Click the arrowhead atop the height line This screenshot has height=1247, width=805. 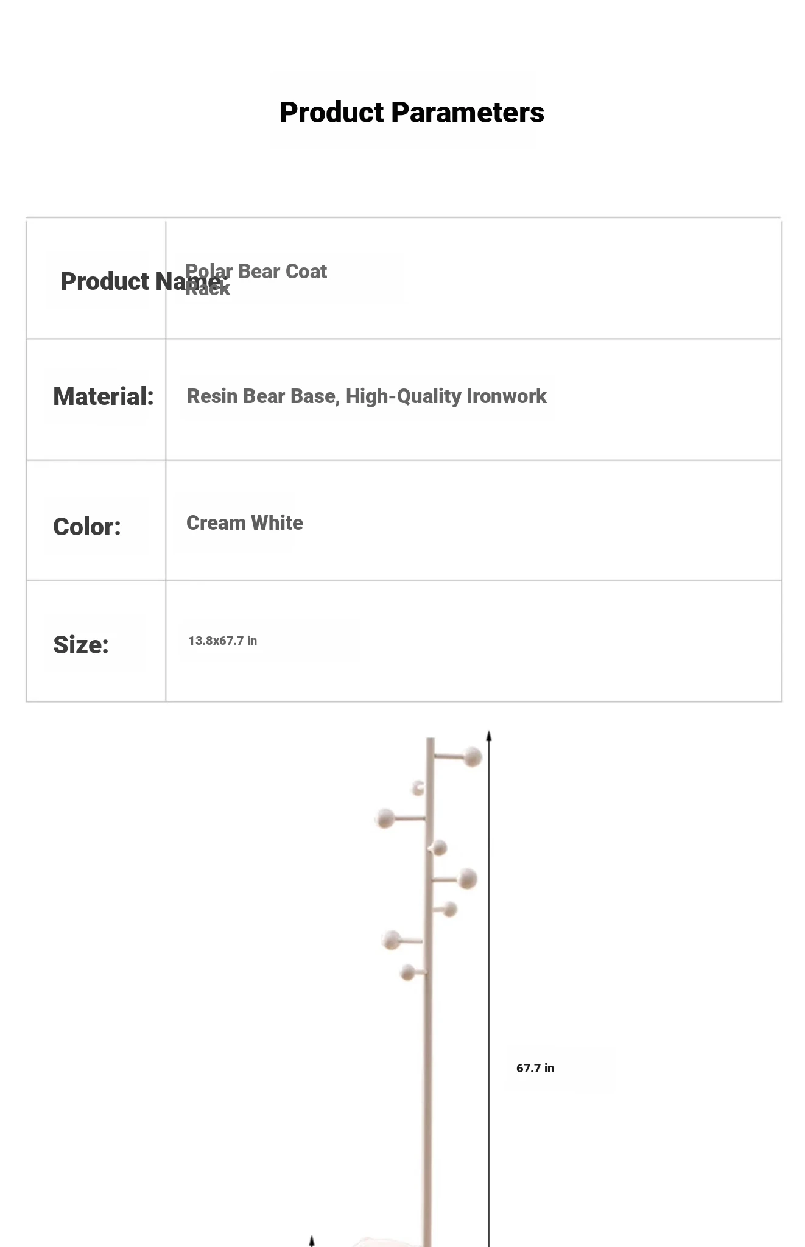tap(488, 736)
